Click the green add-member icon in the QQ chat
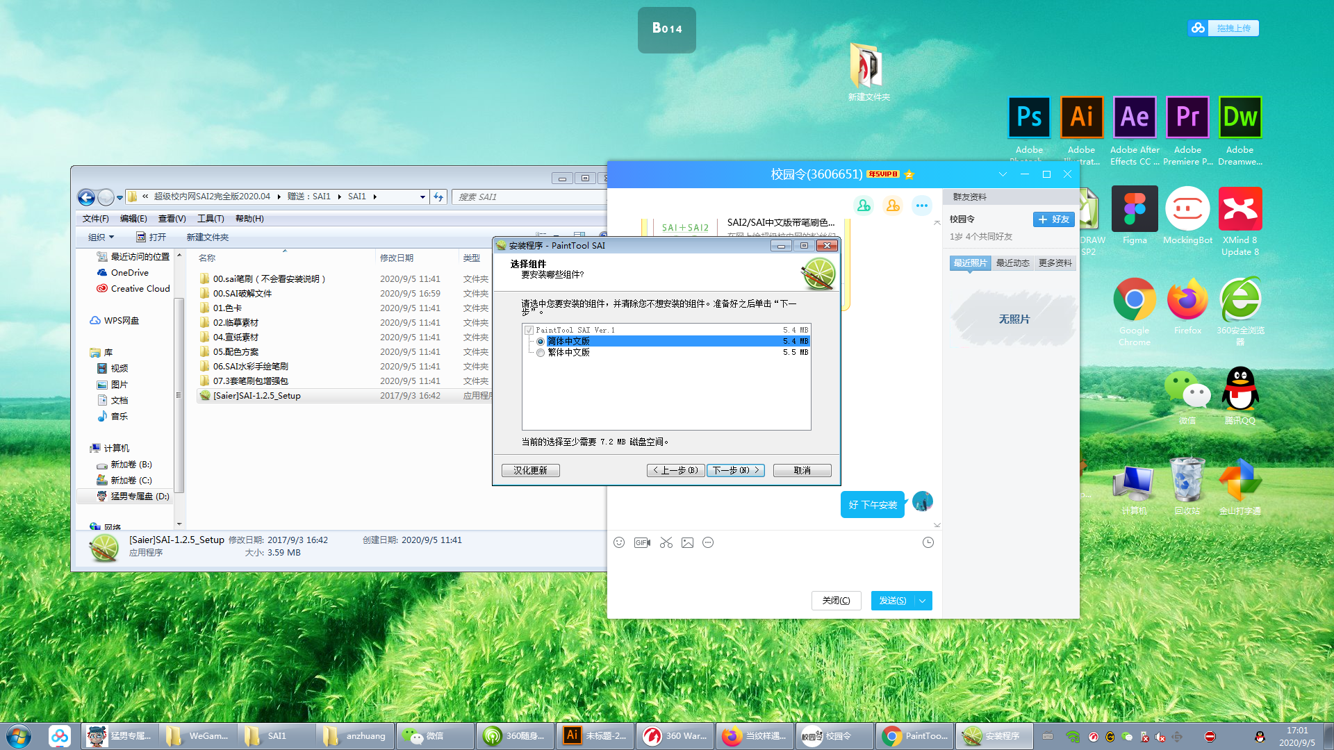 point(864,206)
